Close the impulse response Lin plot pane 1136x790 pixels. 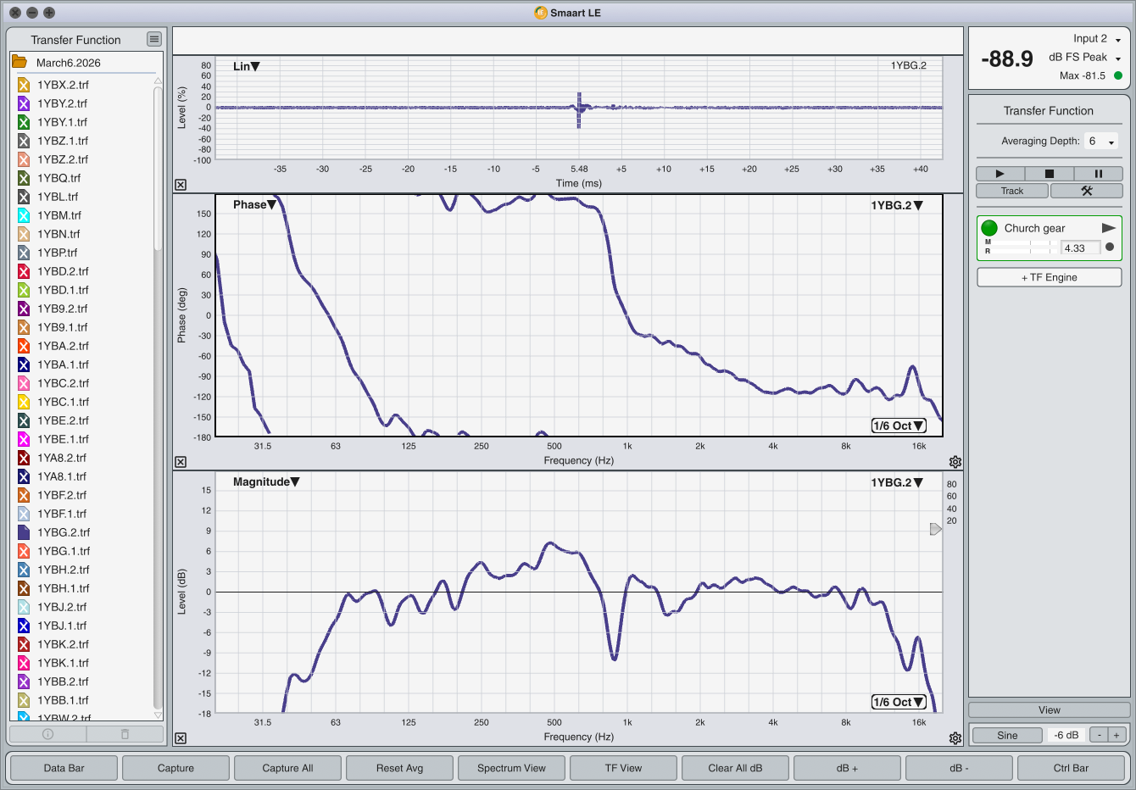pyautogui.click(x=181, y=185)
